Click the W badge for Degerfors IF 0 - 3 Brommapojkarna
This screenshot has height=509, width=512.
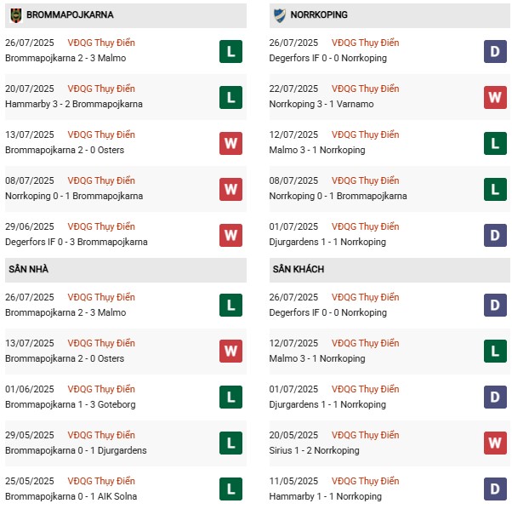click(230, 235)
